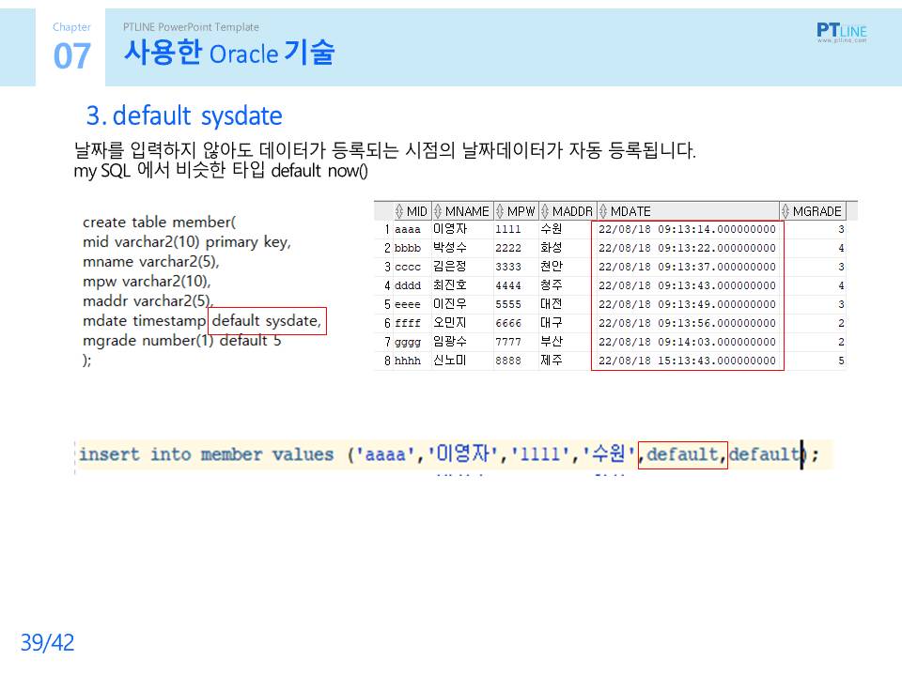Click the sort icon beside MPW header
Image resolution: width=902 pixels, height=676 pixels.
(500, 211)
